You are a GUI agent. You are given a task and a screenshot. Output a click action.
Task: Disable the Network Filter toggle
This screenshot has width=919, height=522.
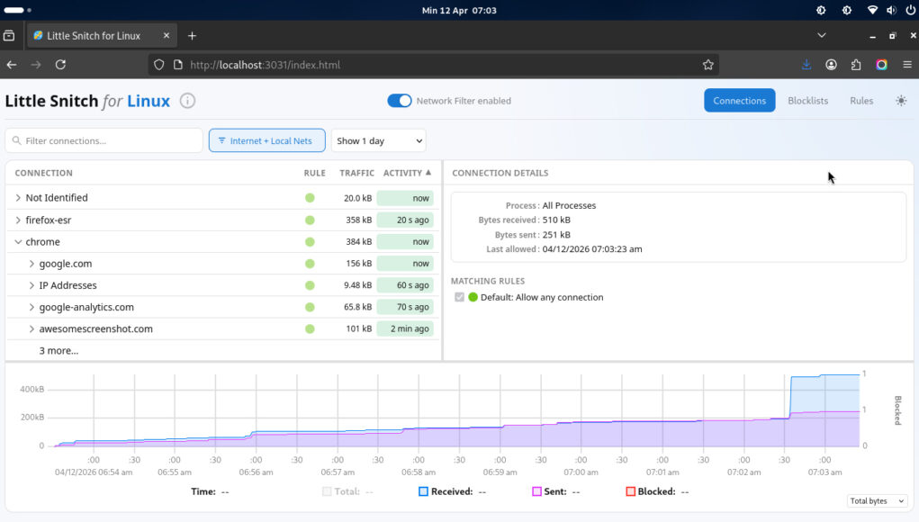(x=399, y=101)
